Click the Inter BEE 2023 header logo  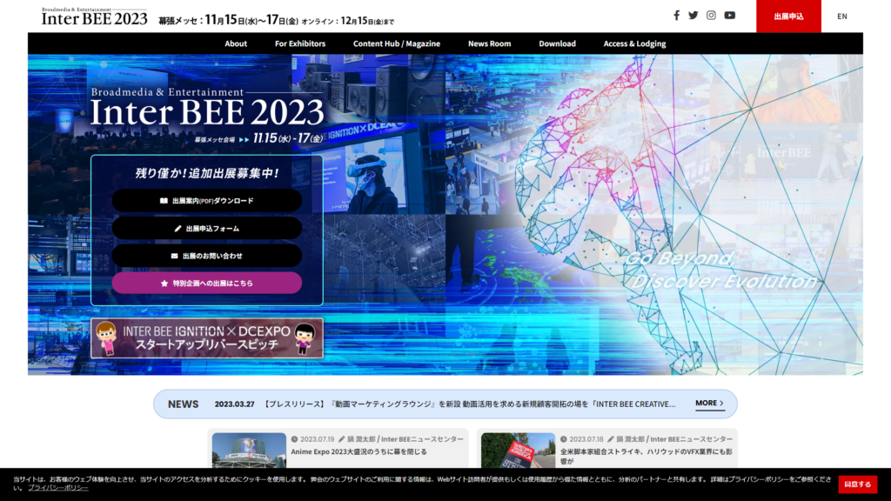point(94,17)
